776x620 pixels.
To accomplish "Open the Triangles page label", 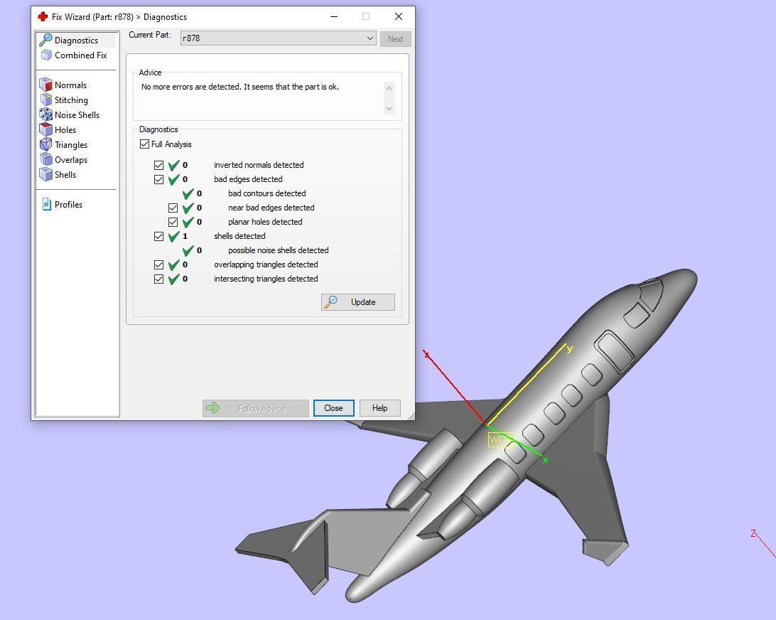I will coord(71,144).
